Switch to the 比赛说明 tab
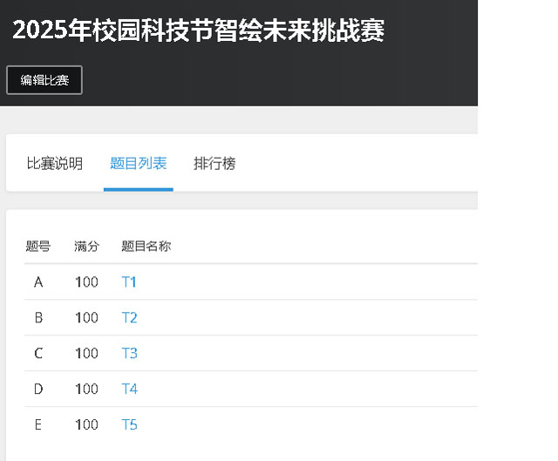The height and width of the screenshot is (461, 558). pos(55,164)
